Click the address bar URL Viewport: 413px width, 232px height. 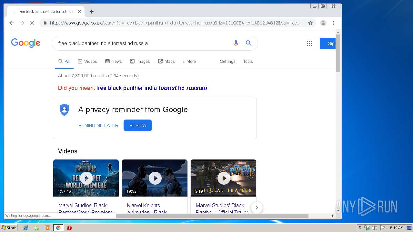175,23
